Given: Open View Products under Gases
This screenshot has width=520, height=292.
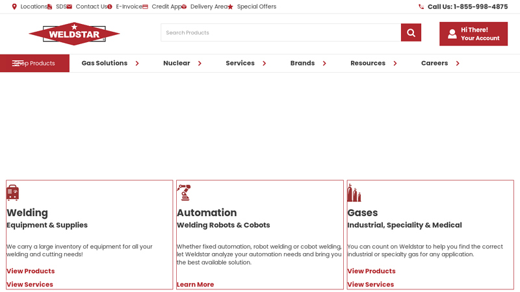Looking at the screenshot, I should point(371,271).
